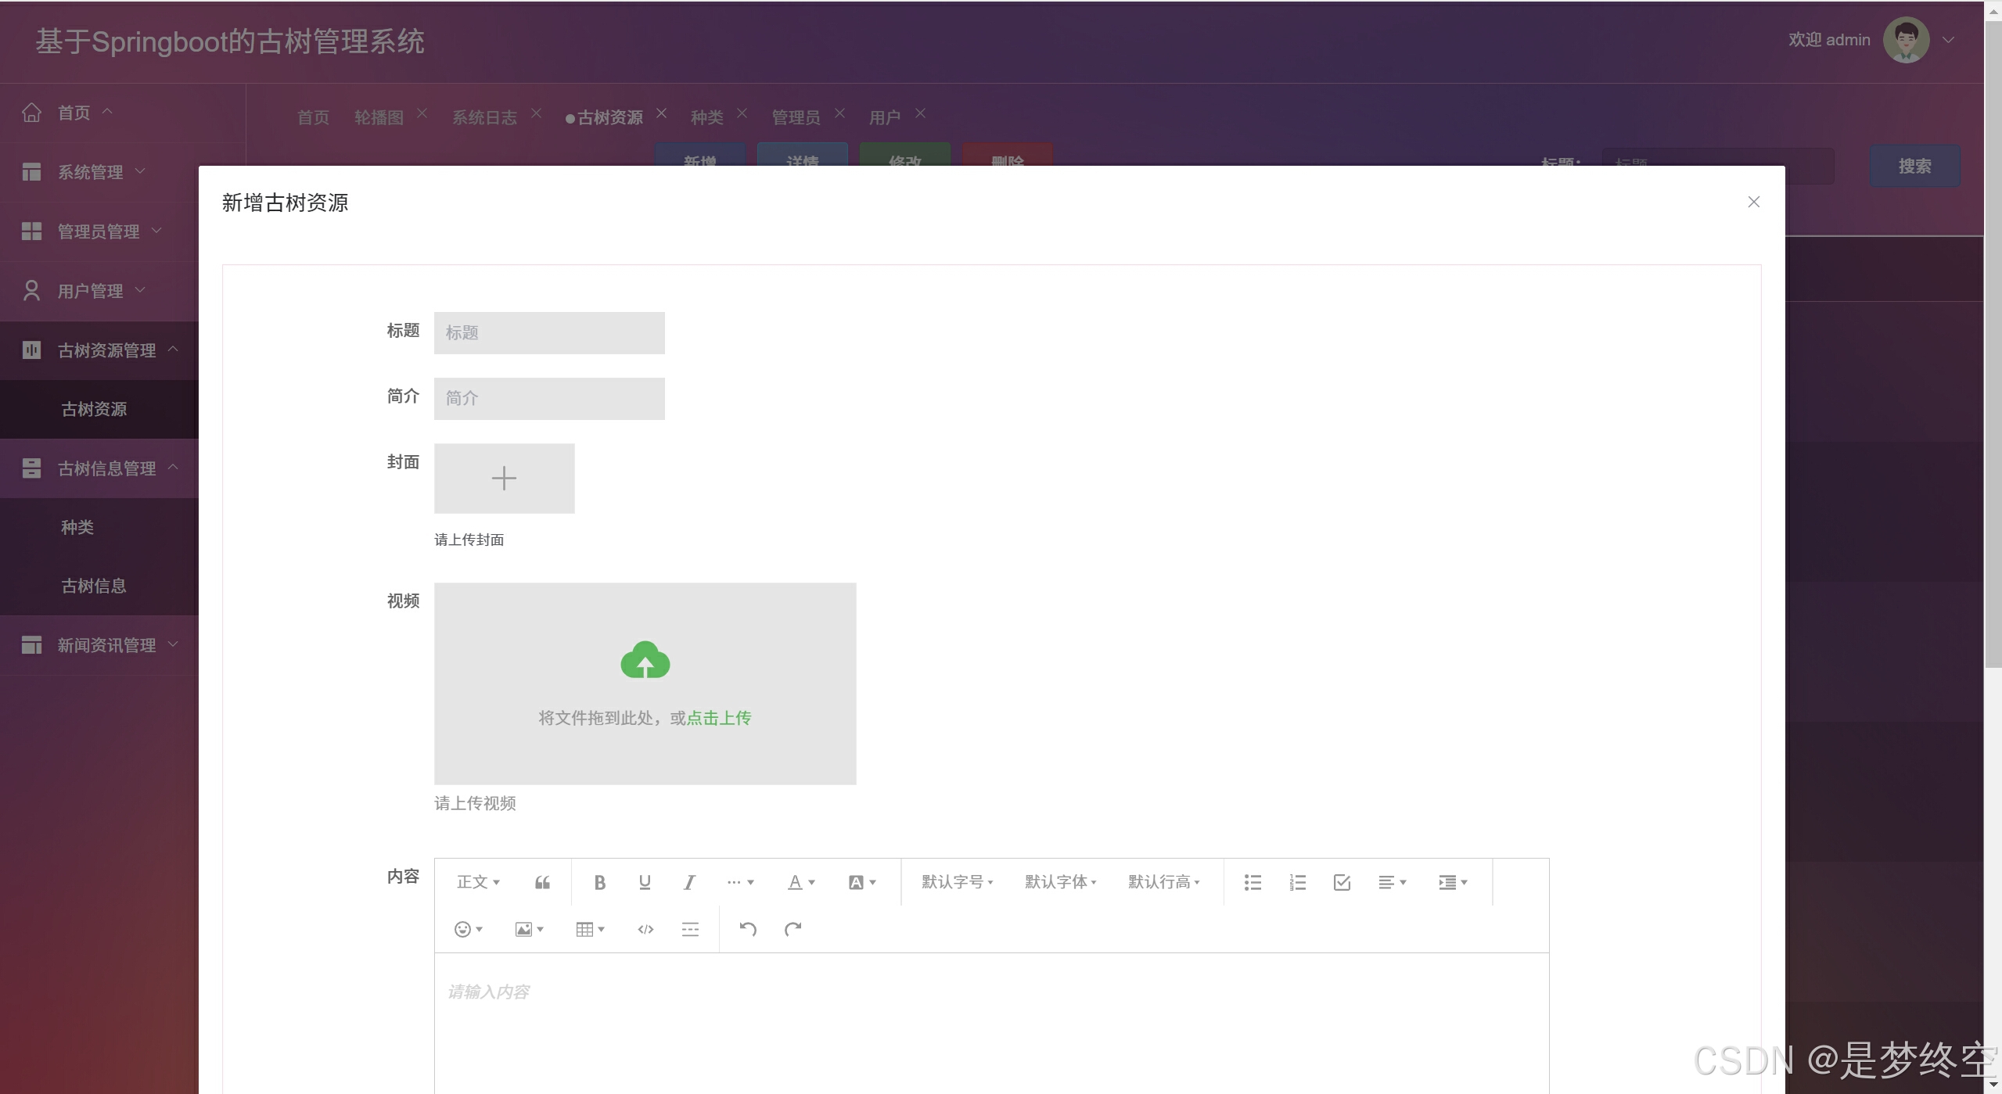Click the 点击上传 link for video
2002x1094 pixels.
pos(718,718)
